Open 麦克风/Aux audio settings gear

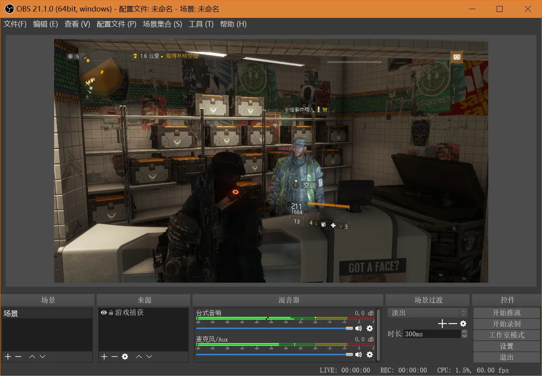[x=370, y=355]
